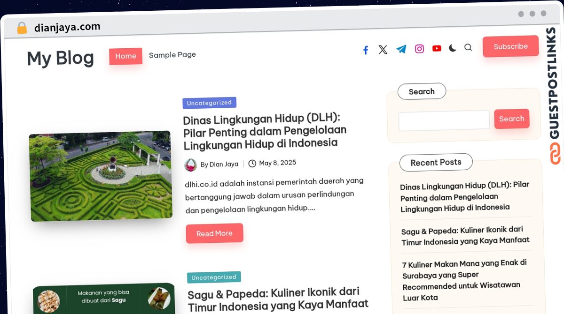
Task: Click the sidebar Search button
Action: (511, 119)
